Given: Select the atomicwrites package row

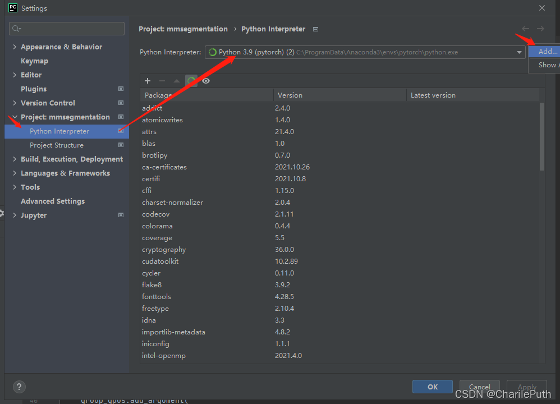Looking at the screenshot, I should pyautogui.click(x=339, y=120).
